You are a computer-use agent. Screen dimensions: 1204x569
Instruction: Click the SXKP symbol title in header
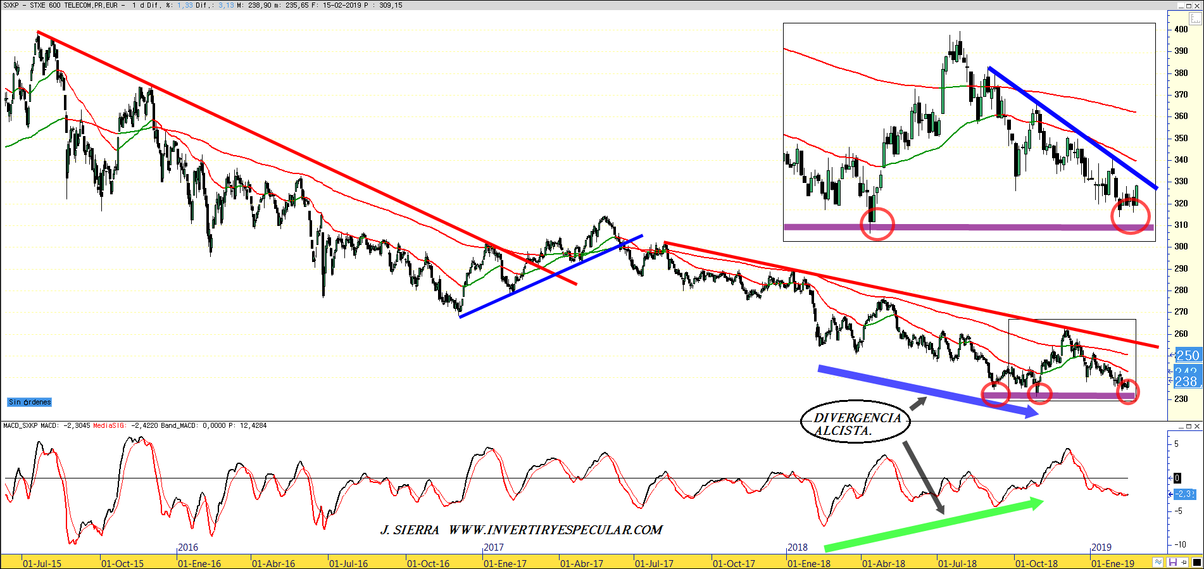[11, 5]
